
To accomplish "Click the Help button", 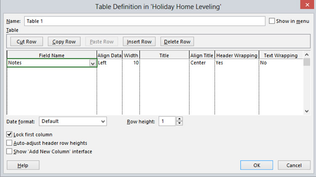I will pyautogui.click(x=23, y=165).
